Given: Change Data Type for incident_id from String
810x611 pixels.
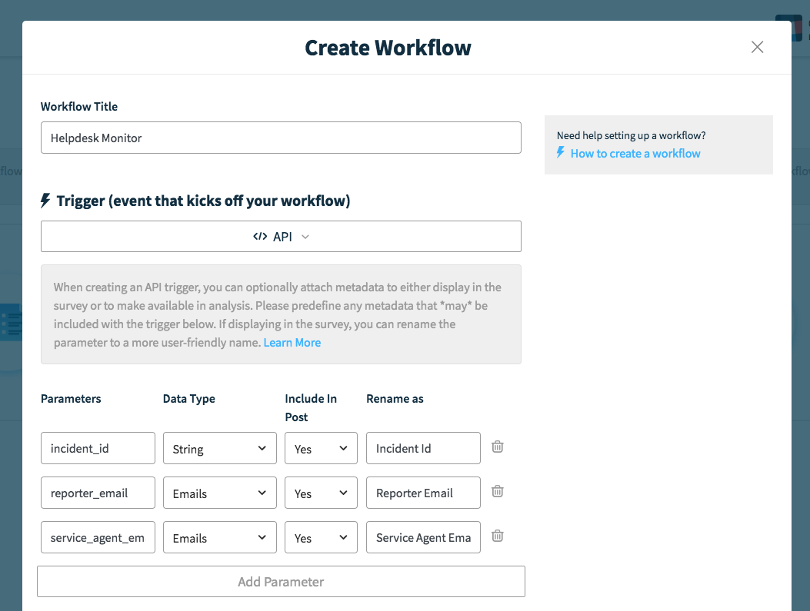Looking at the screenshot, I should coord(219,449).
